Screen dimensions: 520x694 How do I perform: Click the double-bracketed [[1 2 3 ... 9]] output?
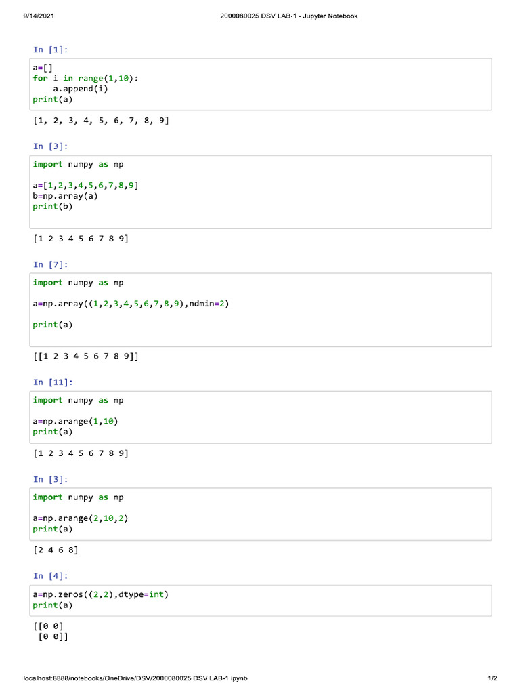point(86,355)
